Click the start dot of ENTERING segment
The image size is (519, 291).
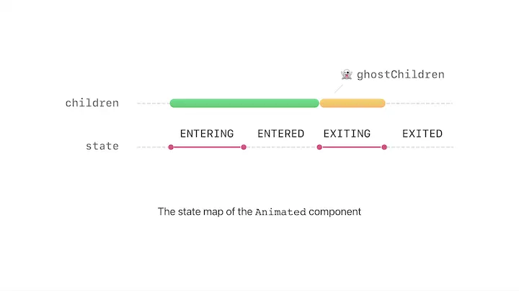pos(171,147)
